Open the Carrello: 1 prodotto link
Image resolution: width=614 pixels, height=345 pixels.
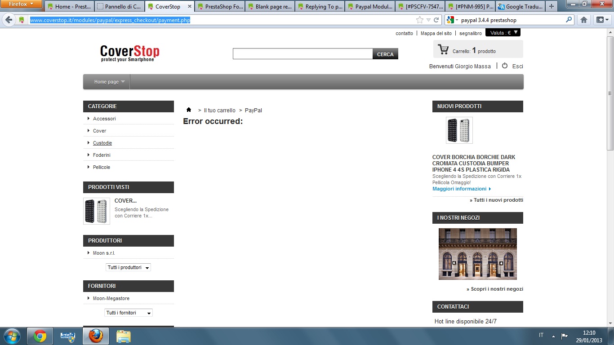[474, 51]
